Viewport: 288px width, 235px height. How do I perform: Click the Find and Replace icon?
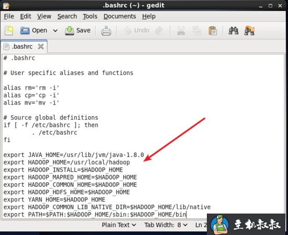[249, 30]
